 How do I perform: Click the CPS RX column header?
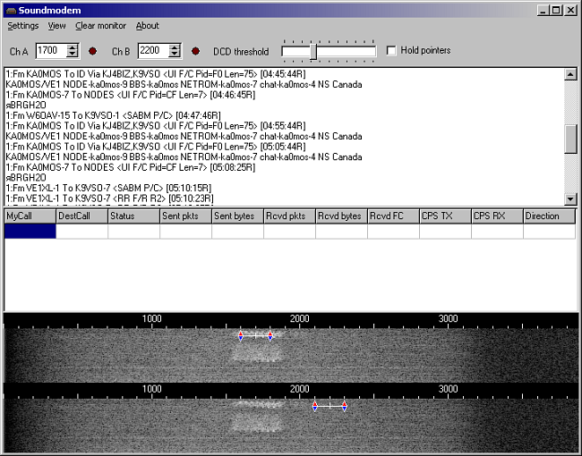point(497,216)
